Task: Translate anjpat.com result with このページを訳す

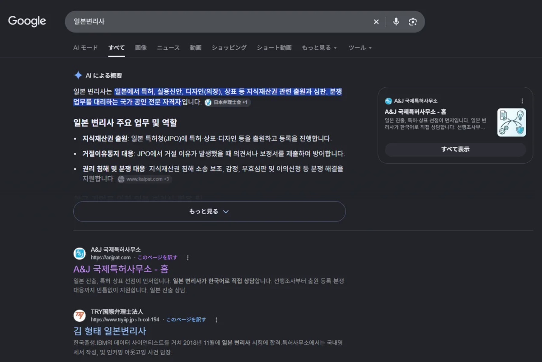Action: (x=158, y=258)
